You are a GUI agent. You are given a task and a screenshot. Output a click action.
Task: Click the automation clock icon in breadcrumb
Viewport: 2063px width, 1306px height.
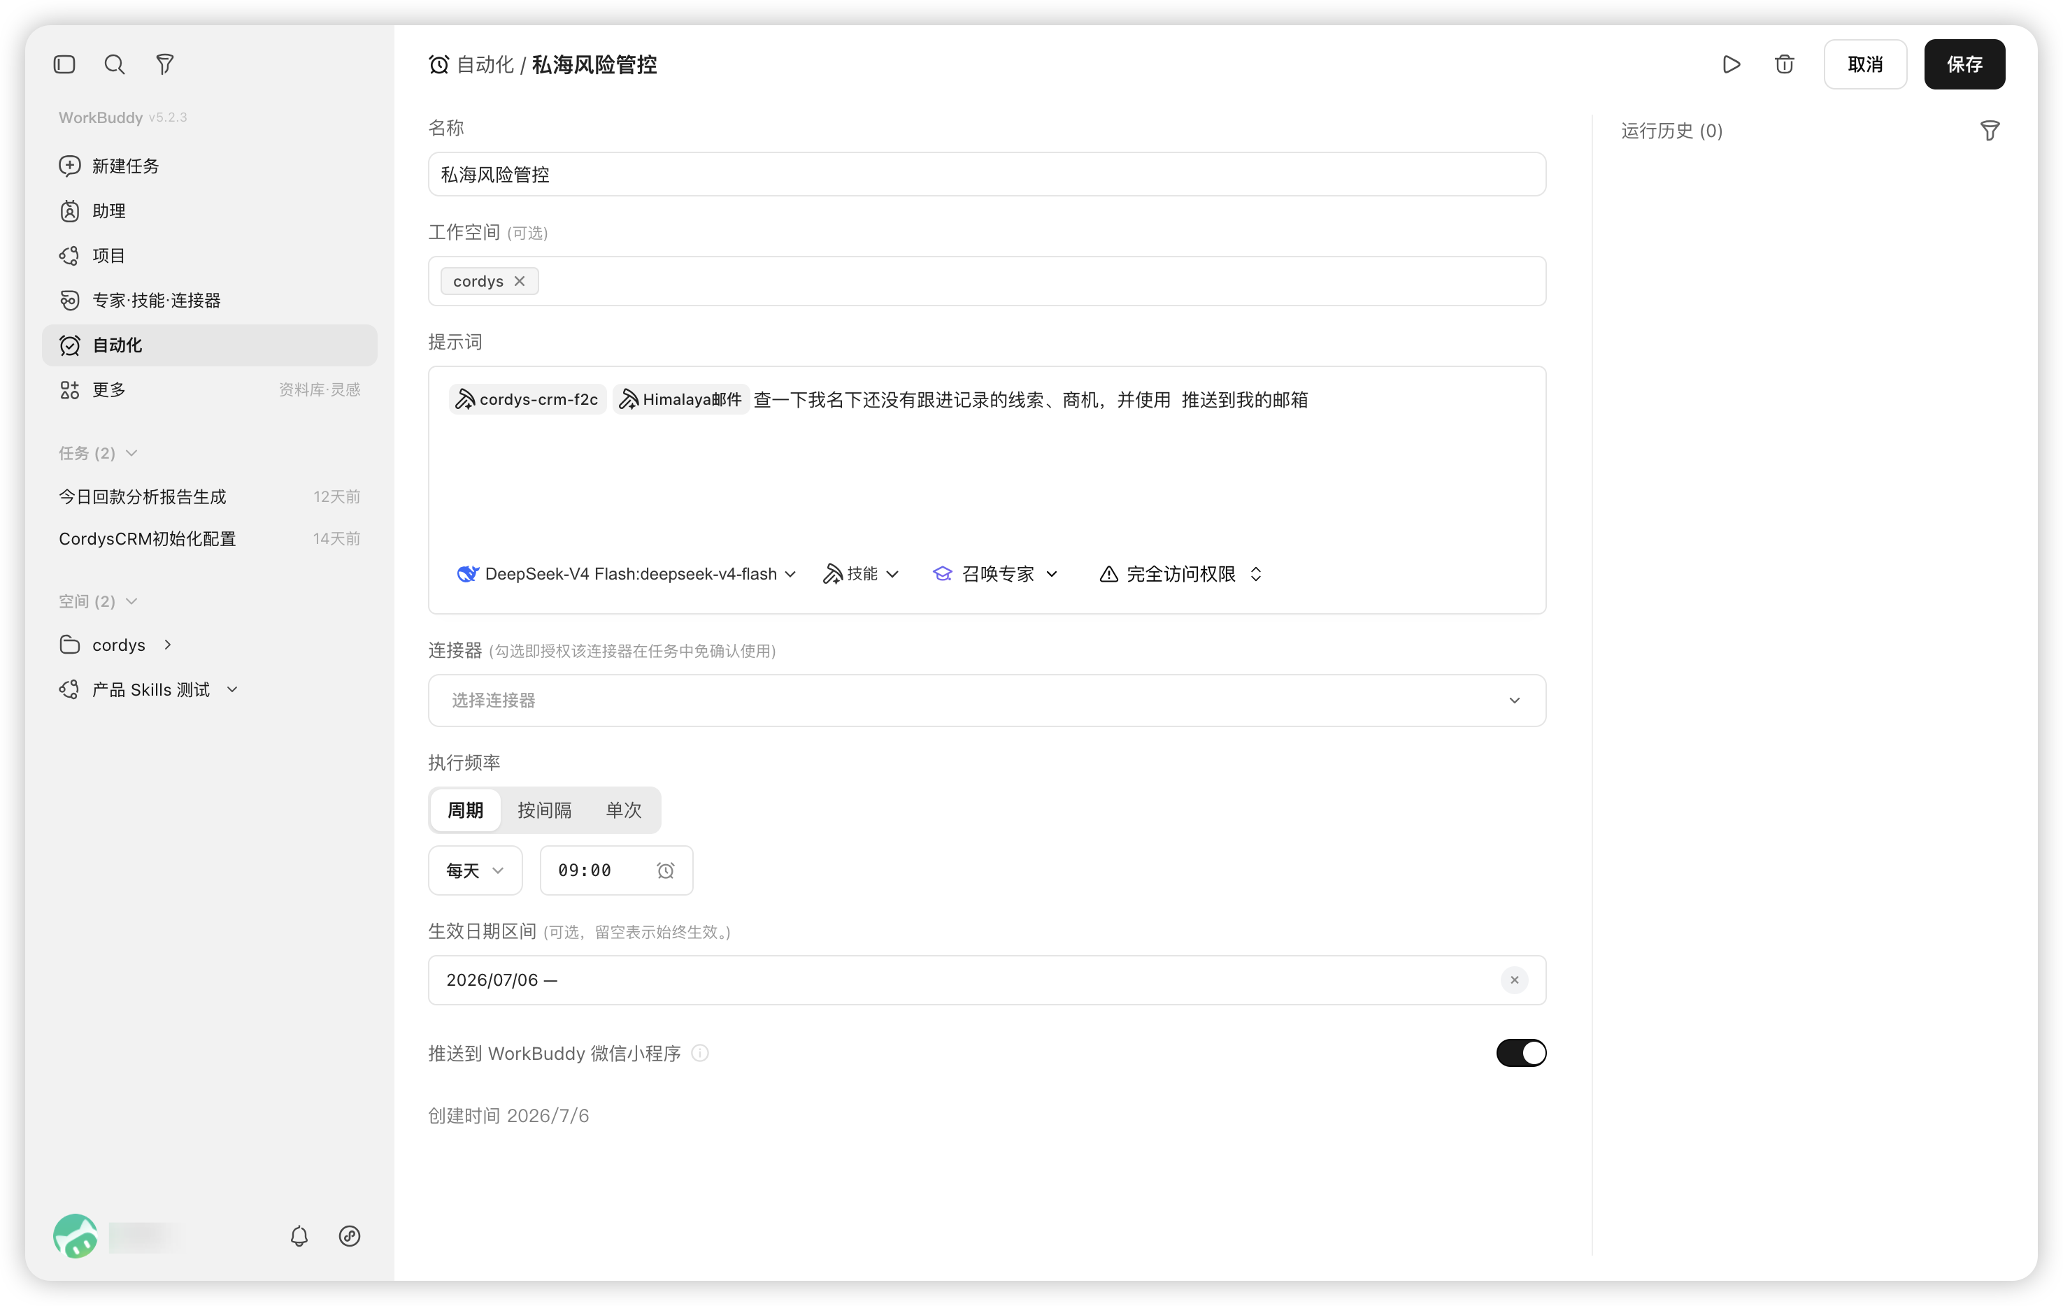coord(438,64)
